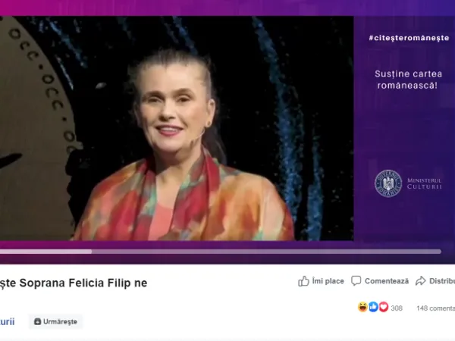
Task: Open the 308 reactions count list
Action: click(x=397, y=308)
